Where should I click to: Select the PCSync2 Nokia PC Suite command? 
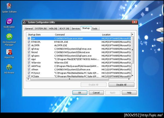click(x=77, y=73)
